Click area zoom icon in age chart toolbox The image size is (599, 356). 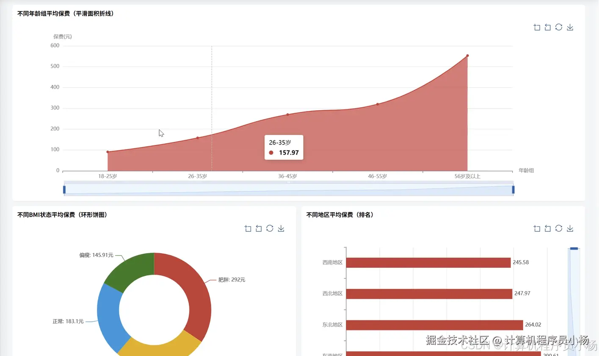(537, 27)
